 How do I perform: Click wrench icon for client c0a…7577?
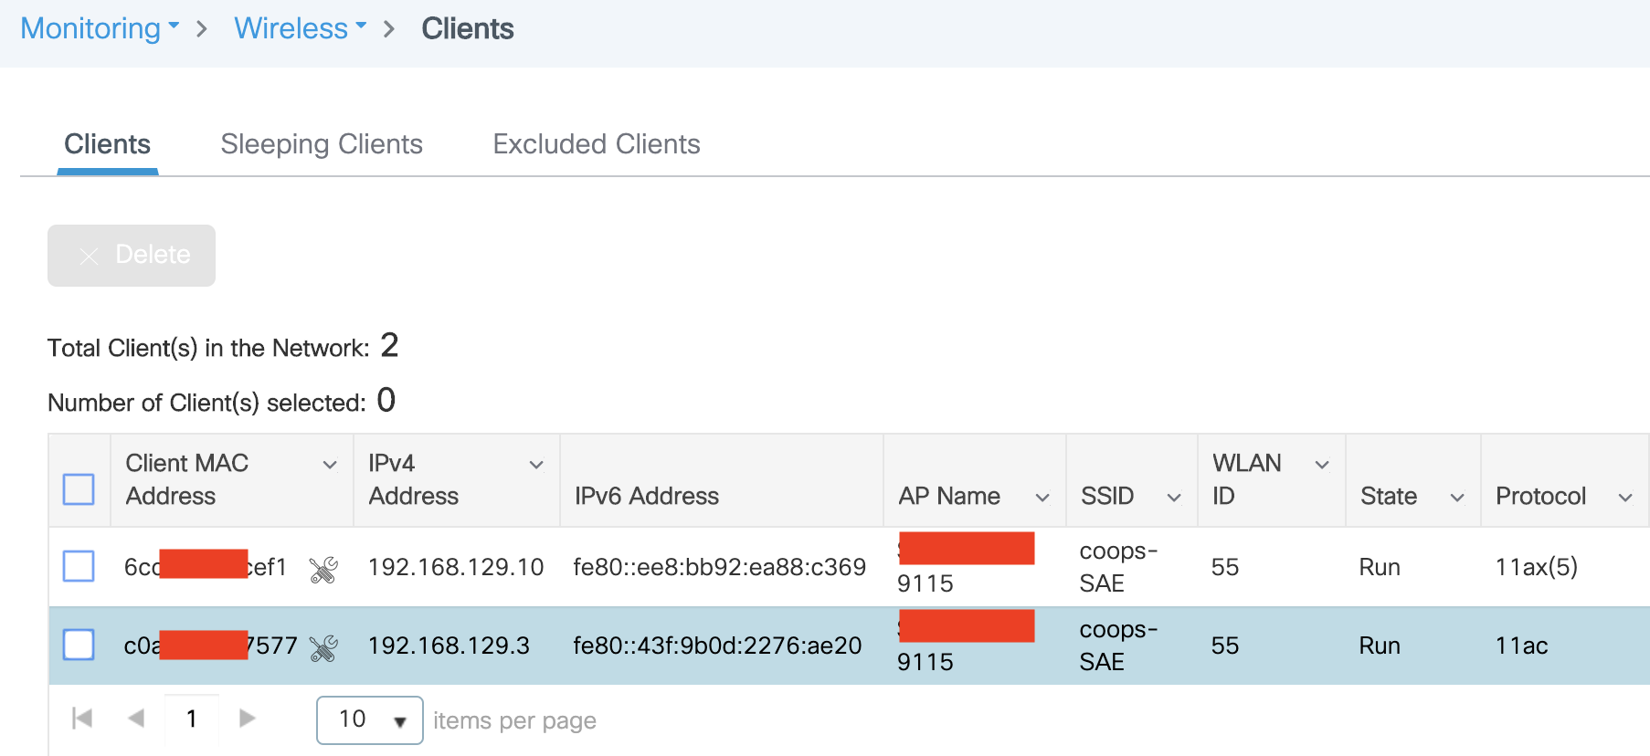[x=323, y=648]
